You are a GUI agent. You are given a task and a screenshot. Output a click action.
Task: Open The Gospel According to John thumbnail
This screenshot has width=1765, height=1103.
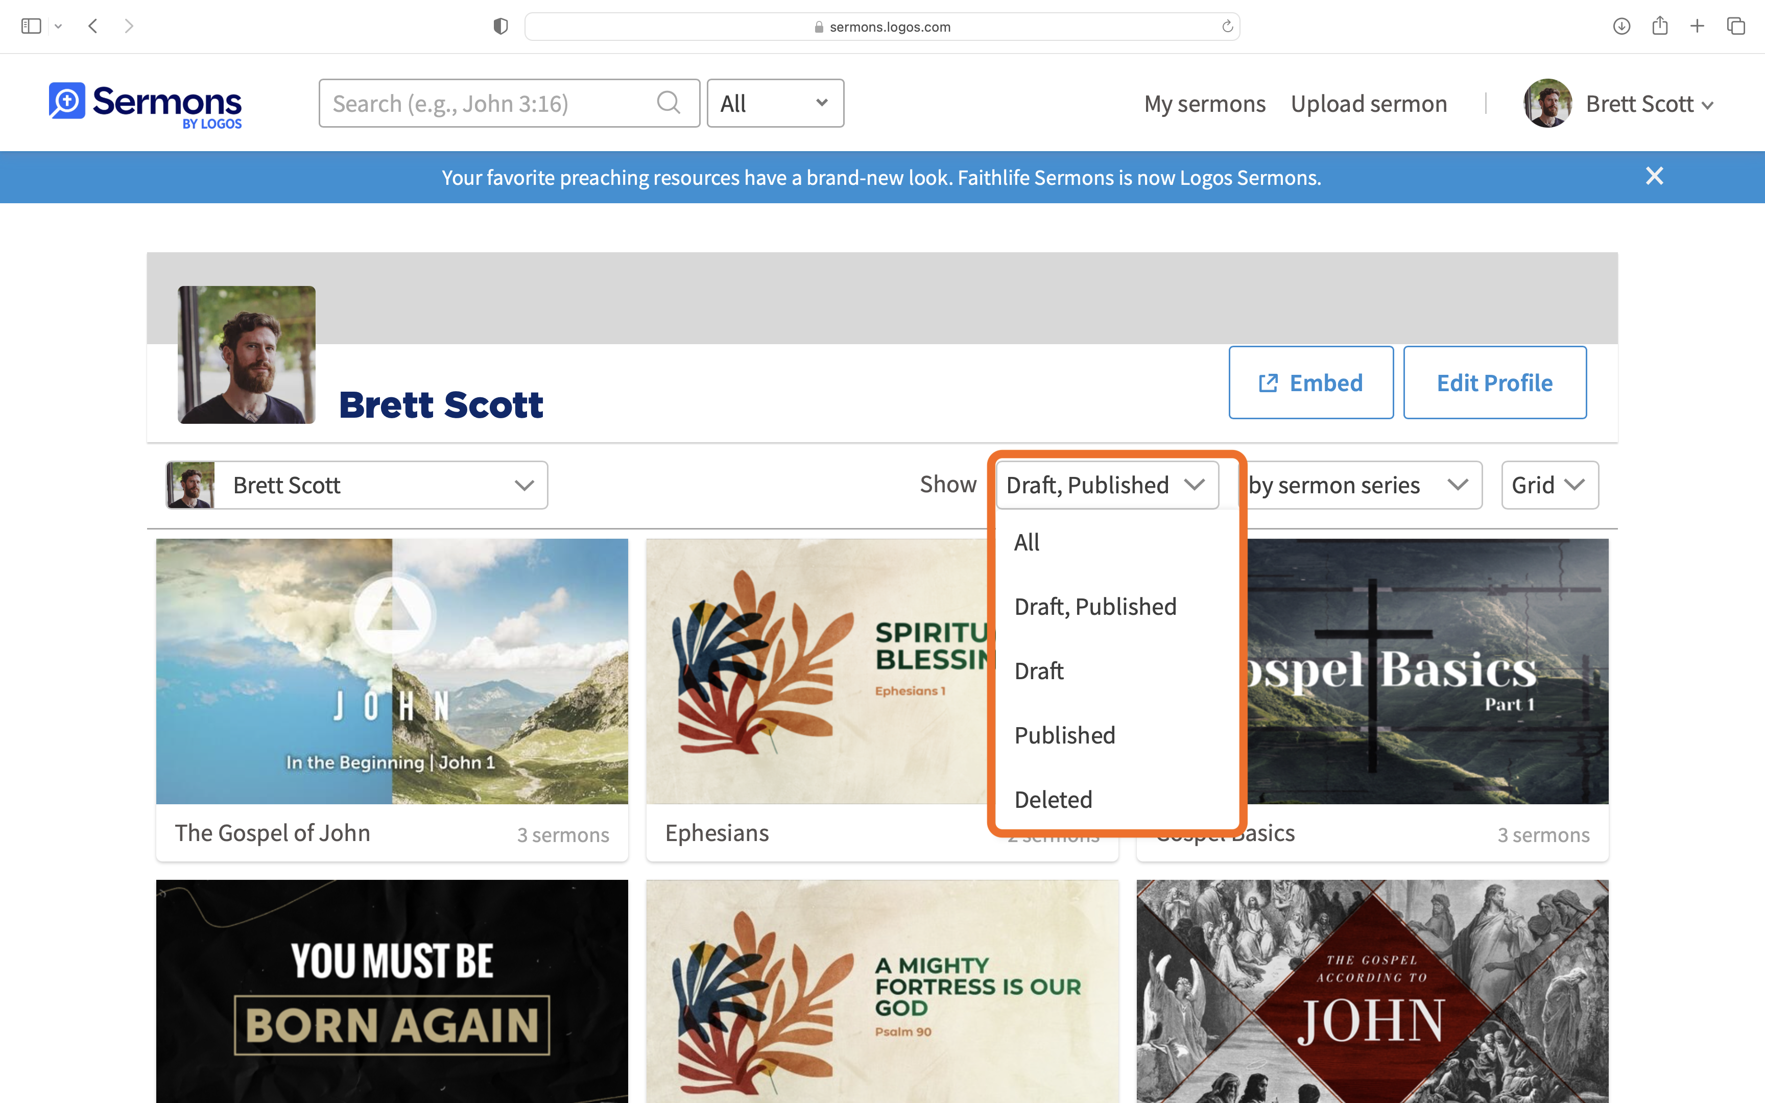click(x=1372, y=991)
